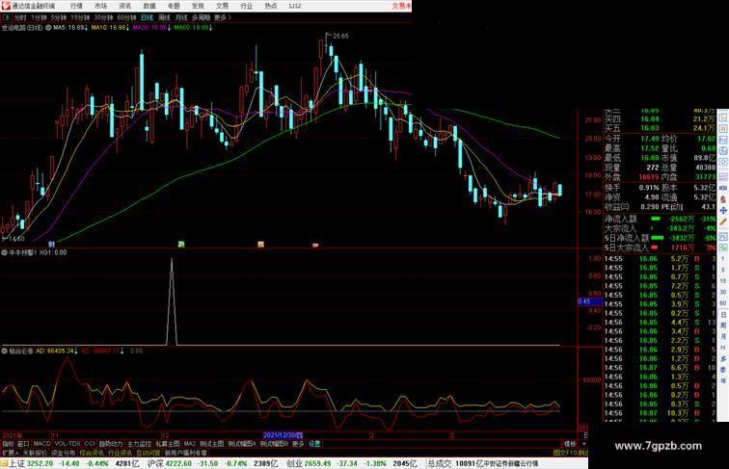Open the 关联报价 tab
Screen dimensions: 729x469
pyautogui.click(x=35, y=453)
